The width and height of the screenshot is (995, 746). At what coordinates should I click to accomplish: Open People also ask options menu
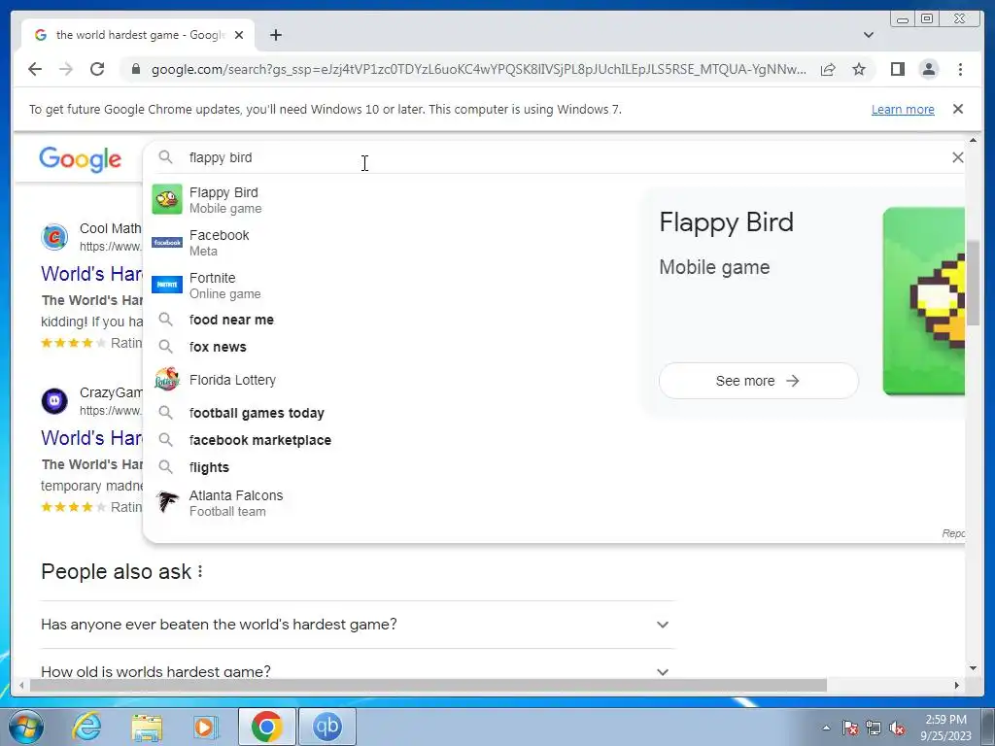coord(200,571)
